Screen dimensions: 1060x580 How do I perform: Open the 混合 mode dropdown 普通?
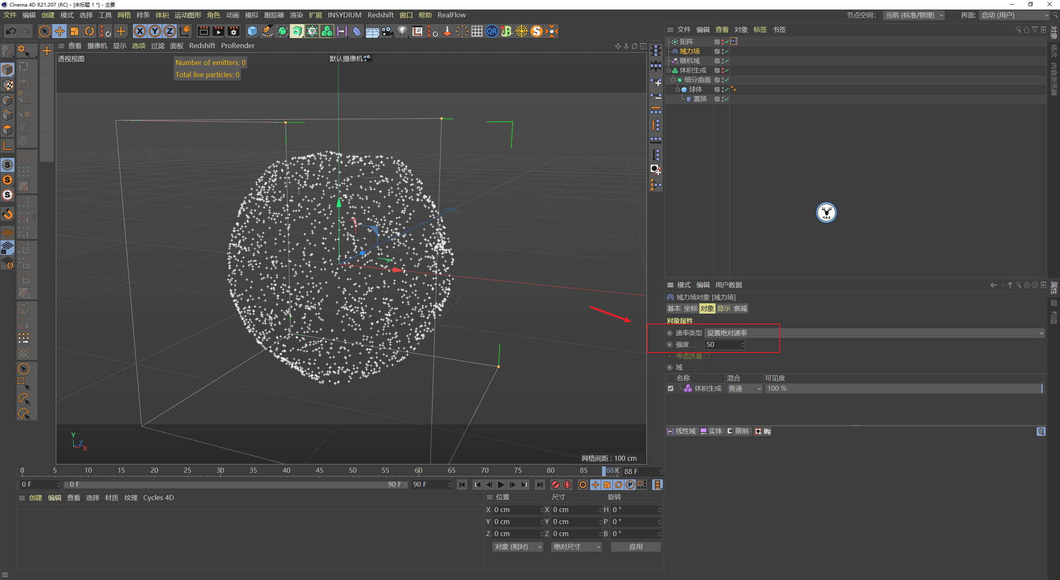[744, 389]
